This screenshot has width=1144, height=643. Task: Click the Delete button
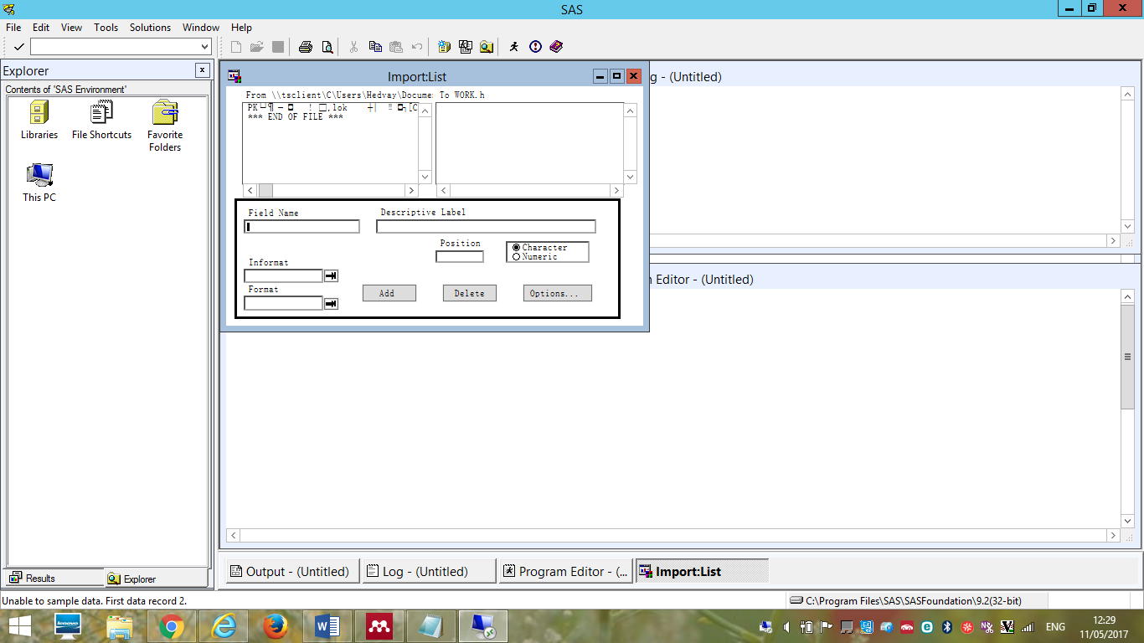[x=470, y=293]
